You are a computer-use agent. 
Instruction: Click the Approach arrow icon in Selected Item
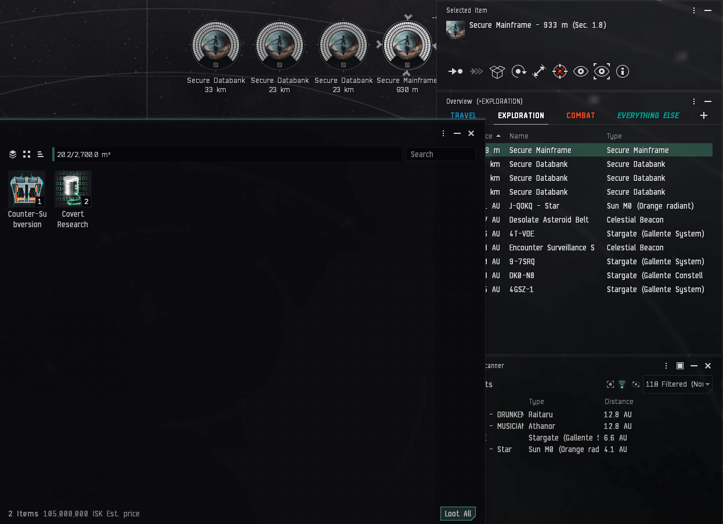point(456,71)
